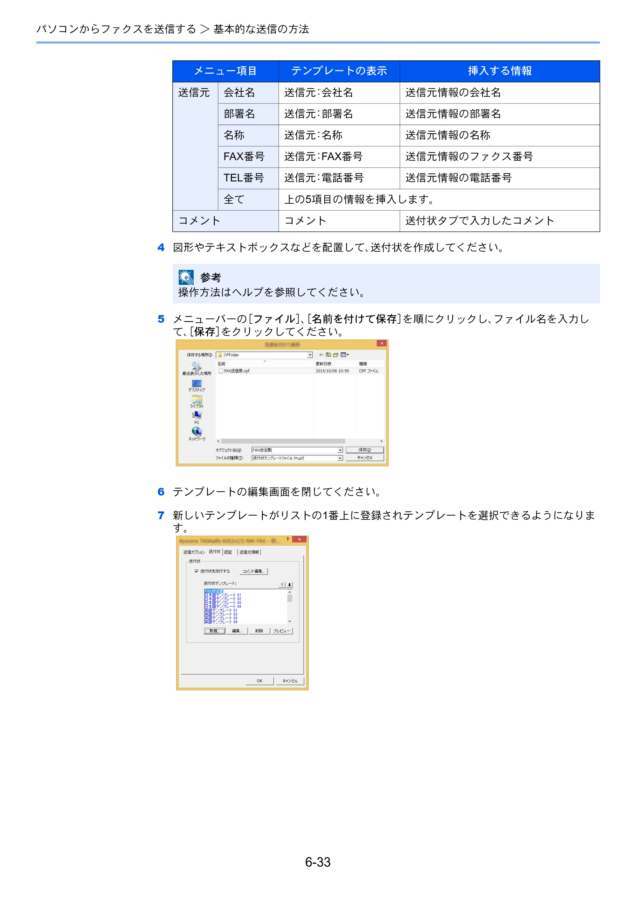
Task: Click キャンセル in the save dialog
Action: pyautogui.click(x=365, y=458)
